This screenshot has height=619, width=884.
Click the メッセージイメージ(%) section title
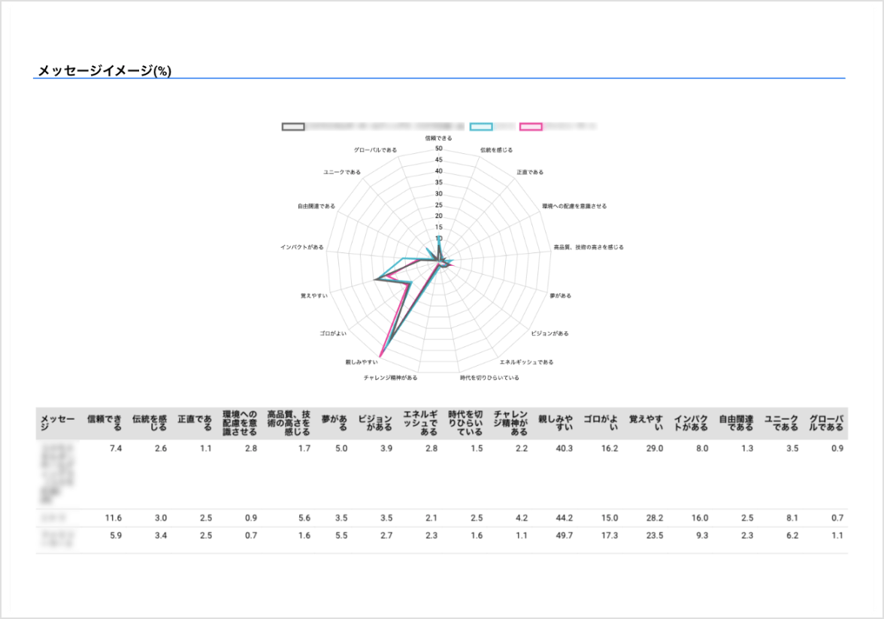pos(104,71)
